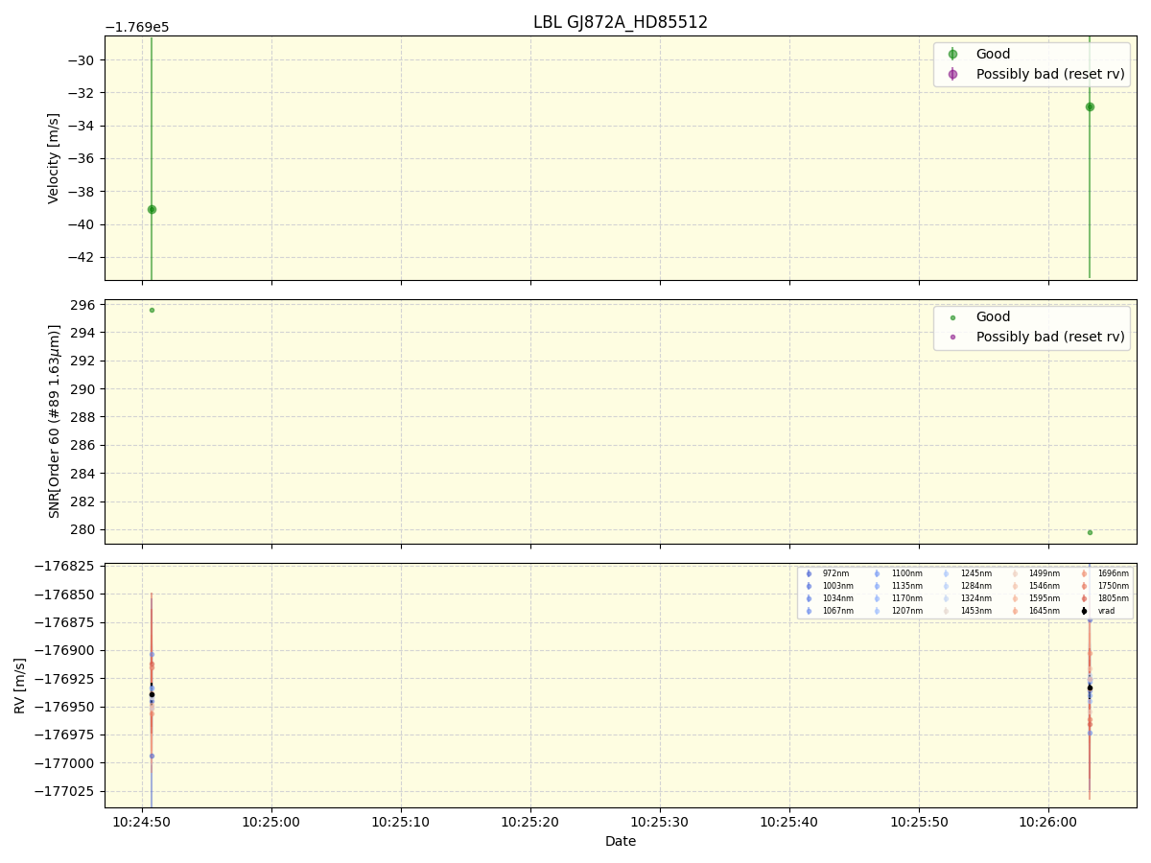Click the '−30' tick on the velocity axis

[x=83, y=60]
